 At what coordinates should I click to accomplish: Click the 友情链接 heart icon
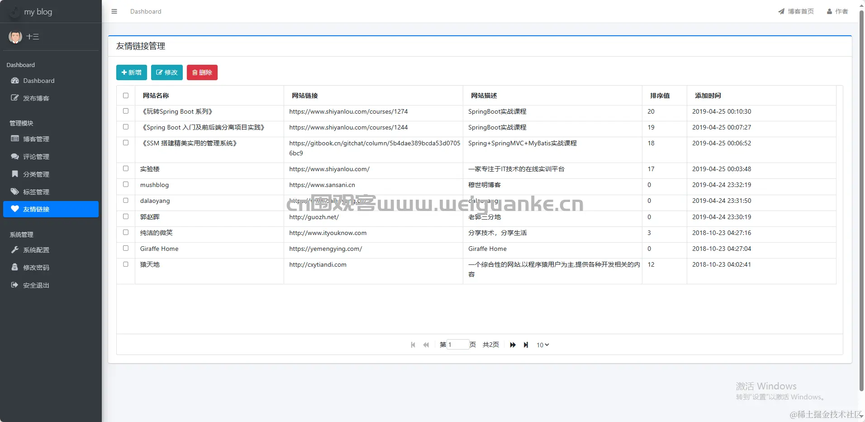tap(15, 209)
